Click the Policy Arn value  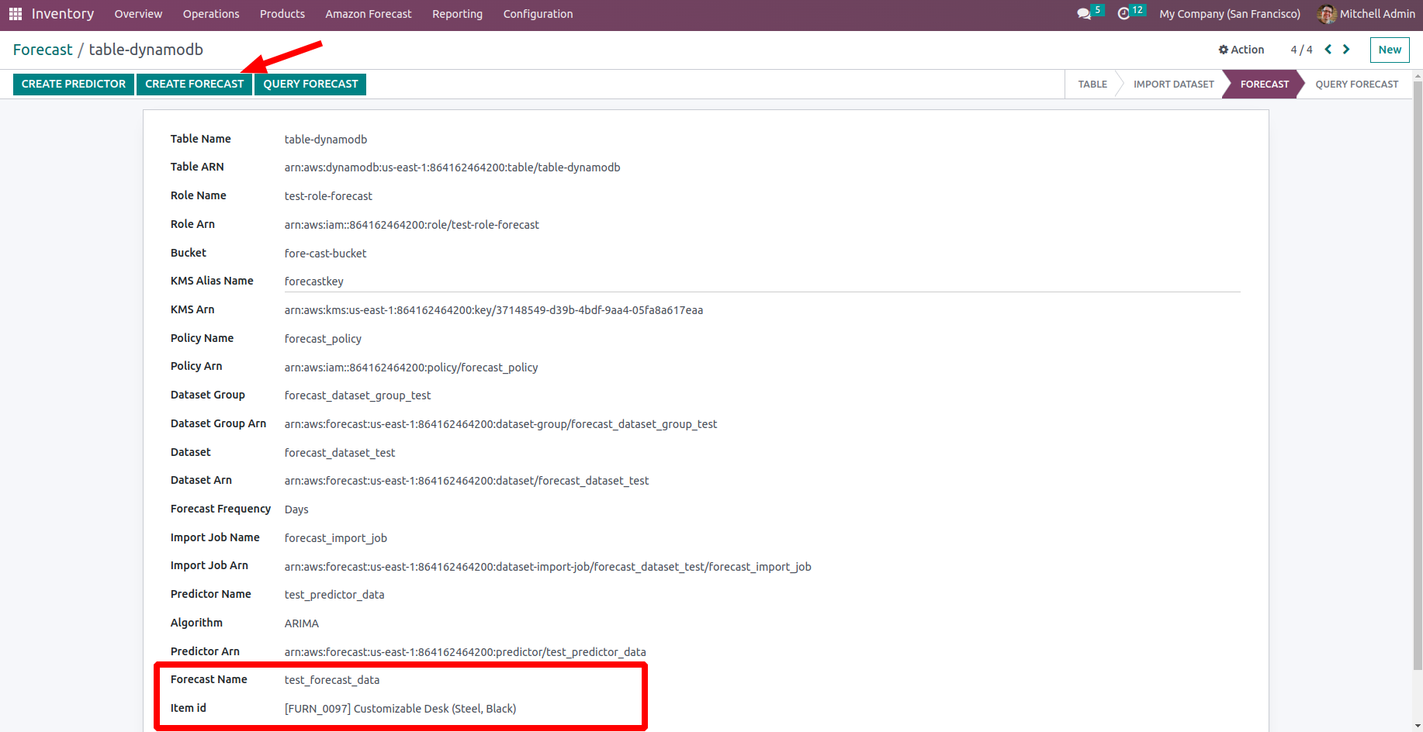[x=411, y=368]
